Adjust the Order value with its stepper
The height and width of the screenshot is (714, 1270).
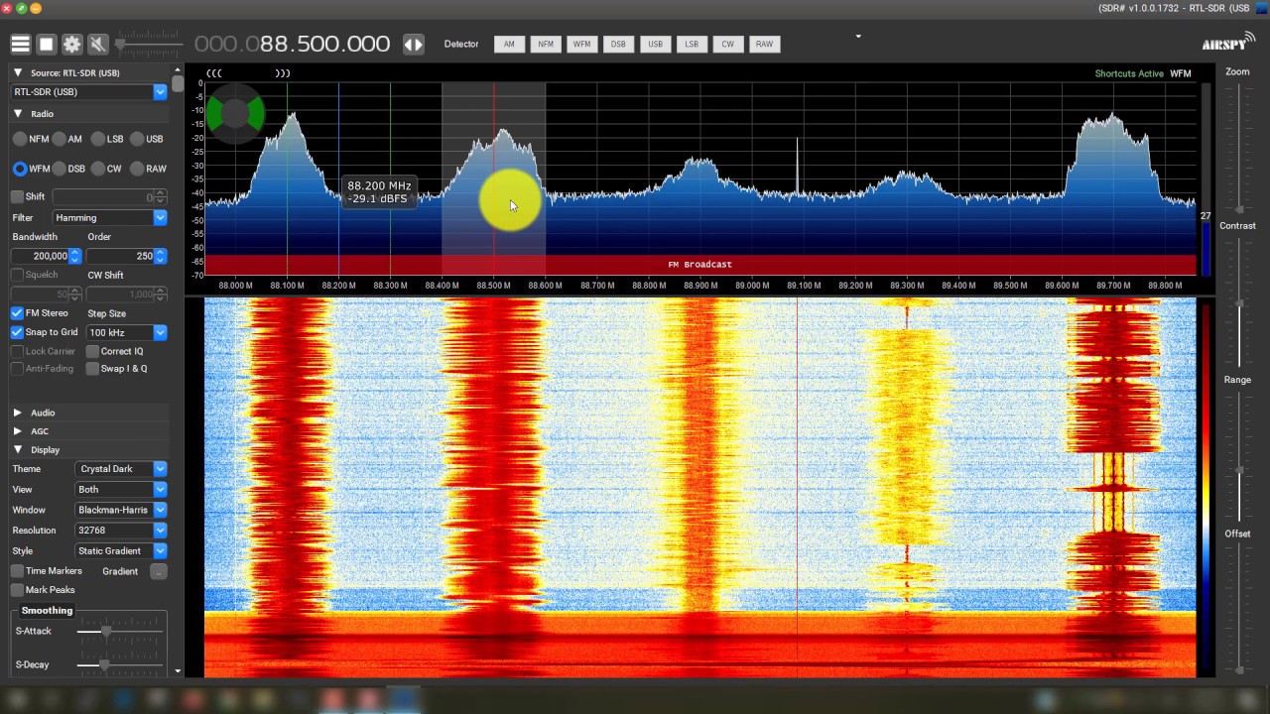(160, 256)
